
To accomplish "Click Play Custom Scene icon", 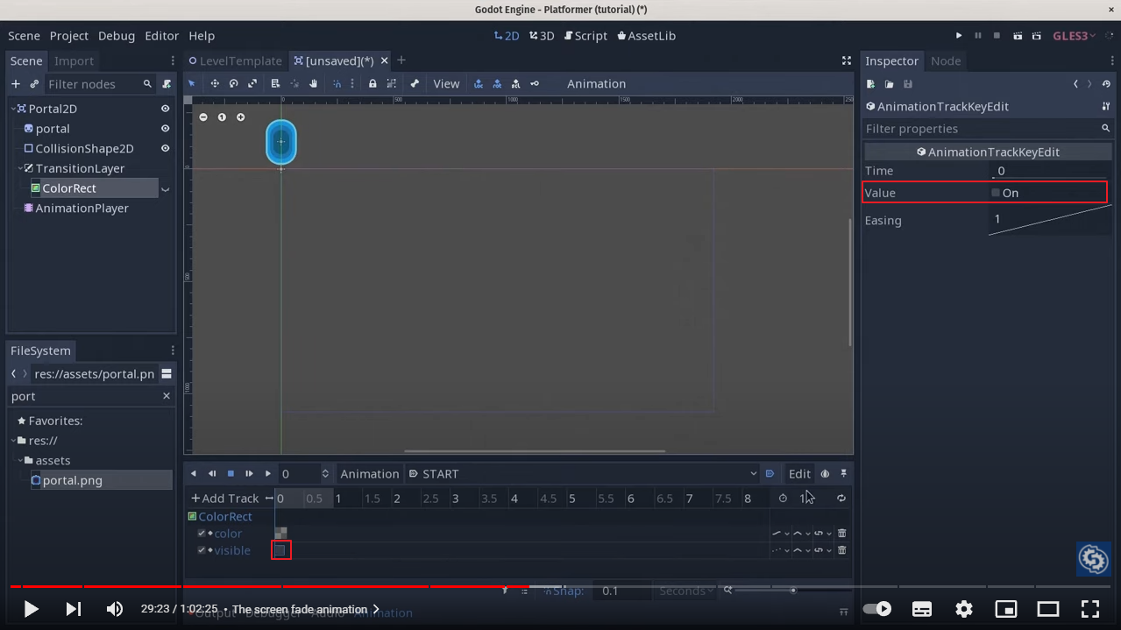I will (1037, 36).
